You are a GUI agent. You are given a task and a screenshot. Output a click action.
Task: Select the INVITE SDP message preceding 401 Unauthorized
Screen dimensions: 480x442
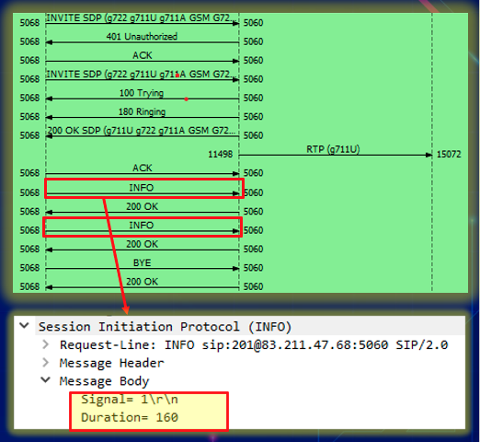[x=142, y=18]
